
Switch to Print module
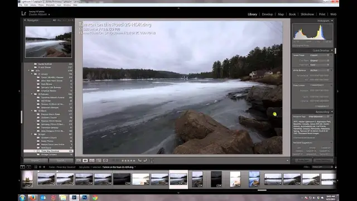pos(322,14)
